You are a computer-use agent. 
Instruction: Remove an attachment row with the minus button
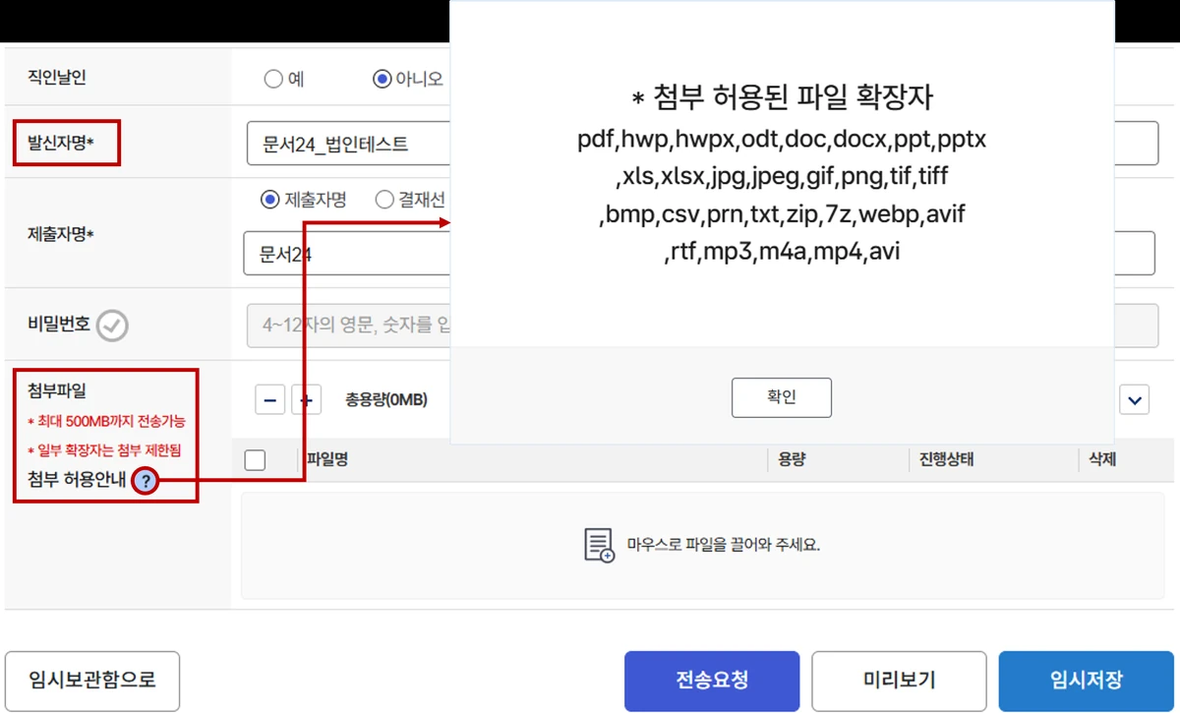[270, 399]
